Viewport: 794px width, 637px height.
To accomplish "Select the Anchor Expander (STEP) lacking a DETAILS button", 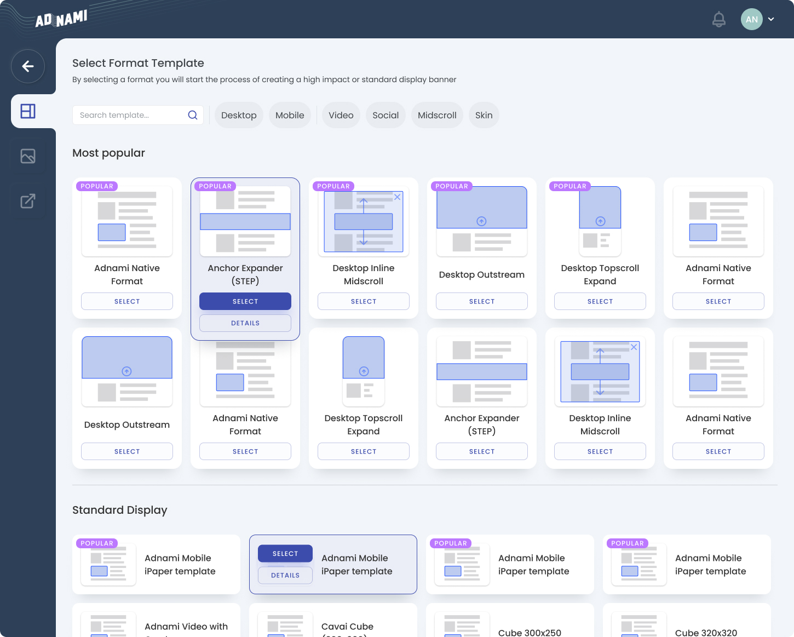I will coord(482,451).
